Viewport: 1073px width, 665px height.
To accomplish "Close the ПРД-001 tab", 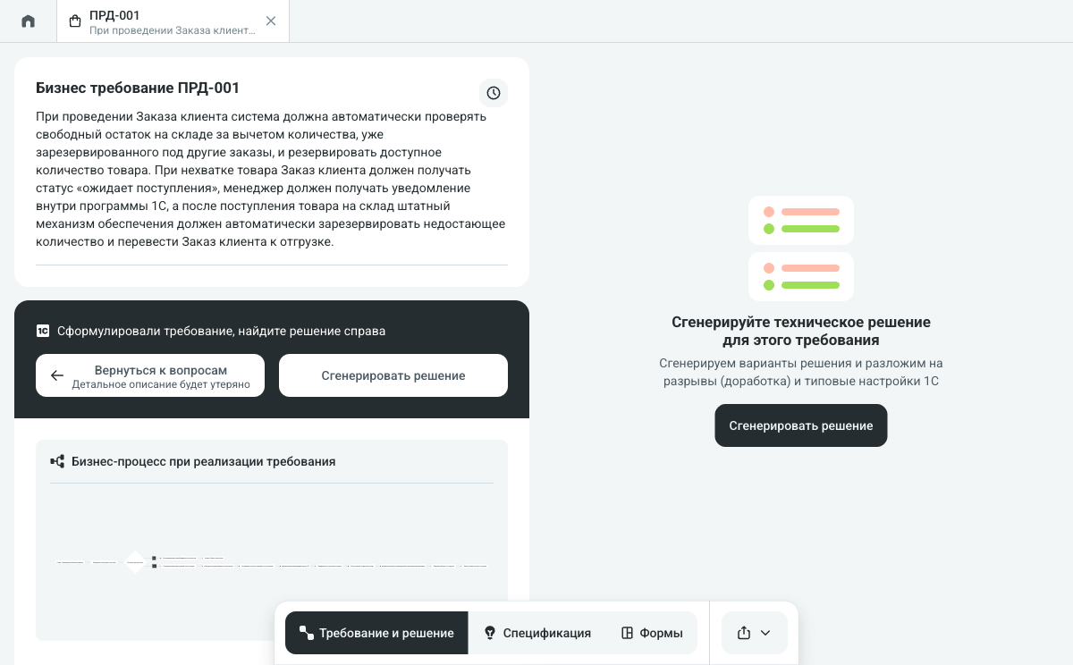I will coord(271,21).
